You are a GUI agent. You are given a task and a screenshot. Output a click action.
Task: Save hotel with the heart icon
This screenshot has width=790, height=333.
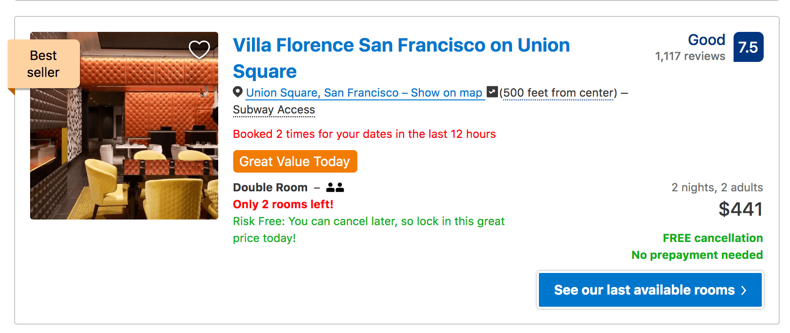[199, 49]
